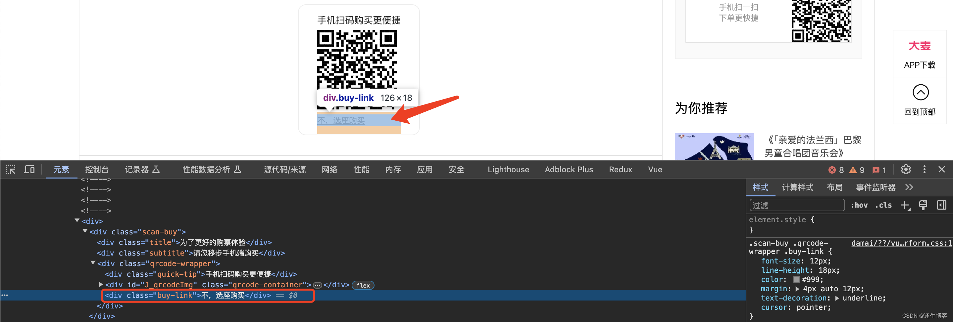Close the DevTools panel
953x322 pixels.
(941, 170)
